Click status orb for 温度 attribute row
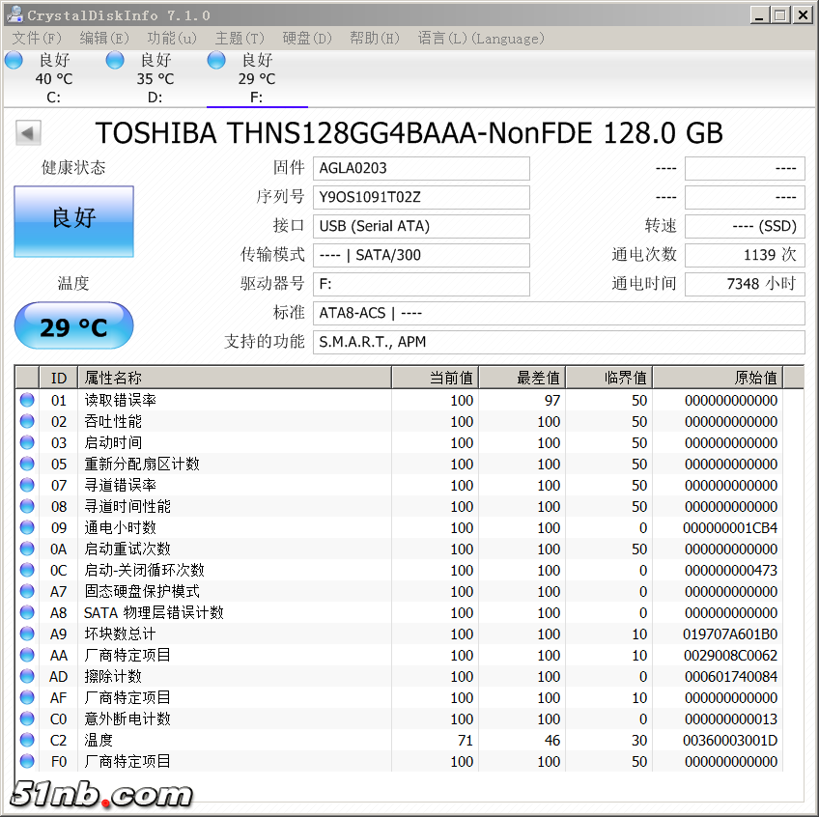Image resolution: width=819 pixels, height=817 pixels. pos(27,740)
